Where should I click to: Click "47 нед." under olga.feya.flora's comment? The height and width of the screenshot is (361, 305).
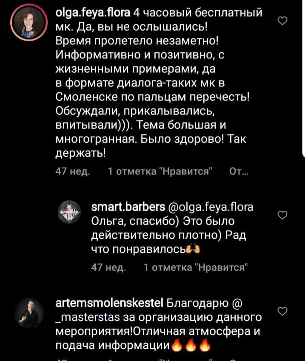pyautogui.click(x=72, y=172)
